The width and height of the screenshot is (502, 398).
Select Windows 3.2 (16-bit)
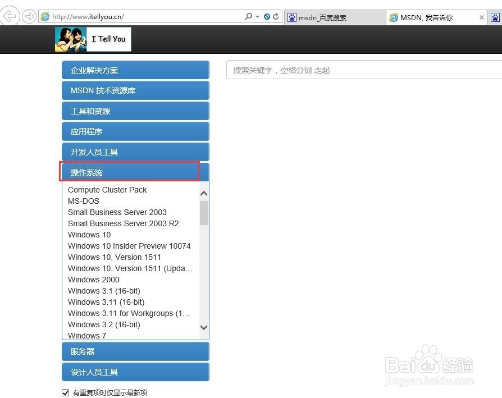104,324
